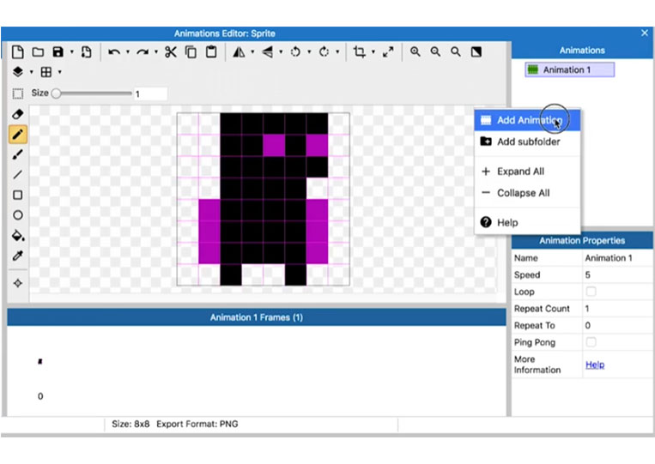Undo the last edit
655x464 pixels.
114,52
